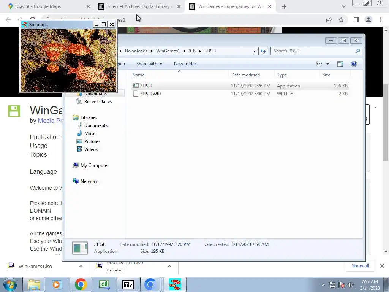
Task: Sort by the Type column header
Action: (297, 75)
